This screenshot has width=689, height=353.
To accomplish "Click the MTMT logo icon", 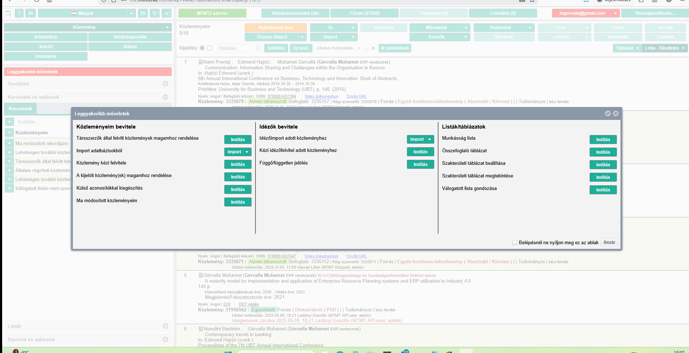I will tap(8, 13).
